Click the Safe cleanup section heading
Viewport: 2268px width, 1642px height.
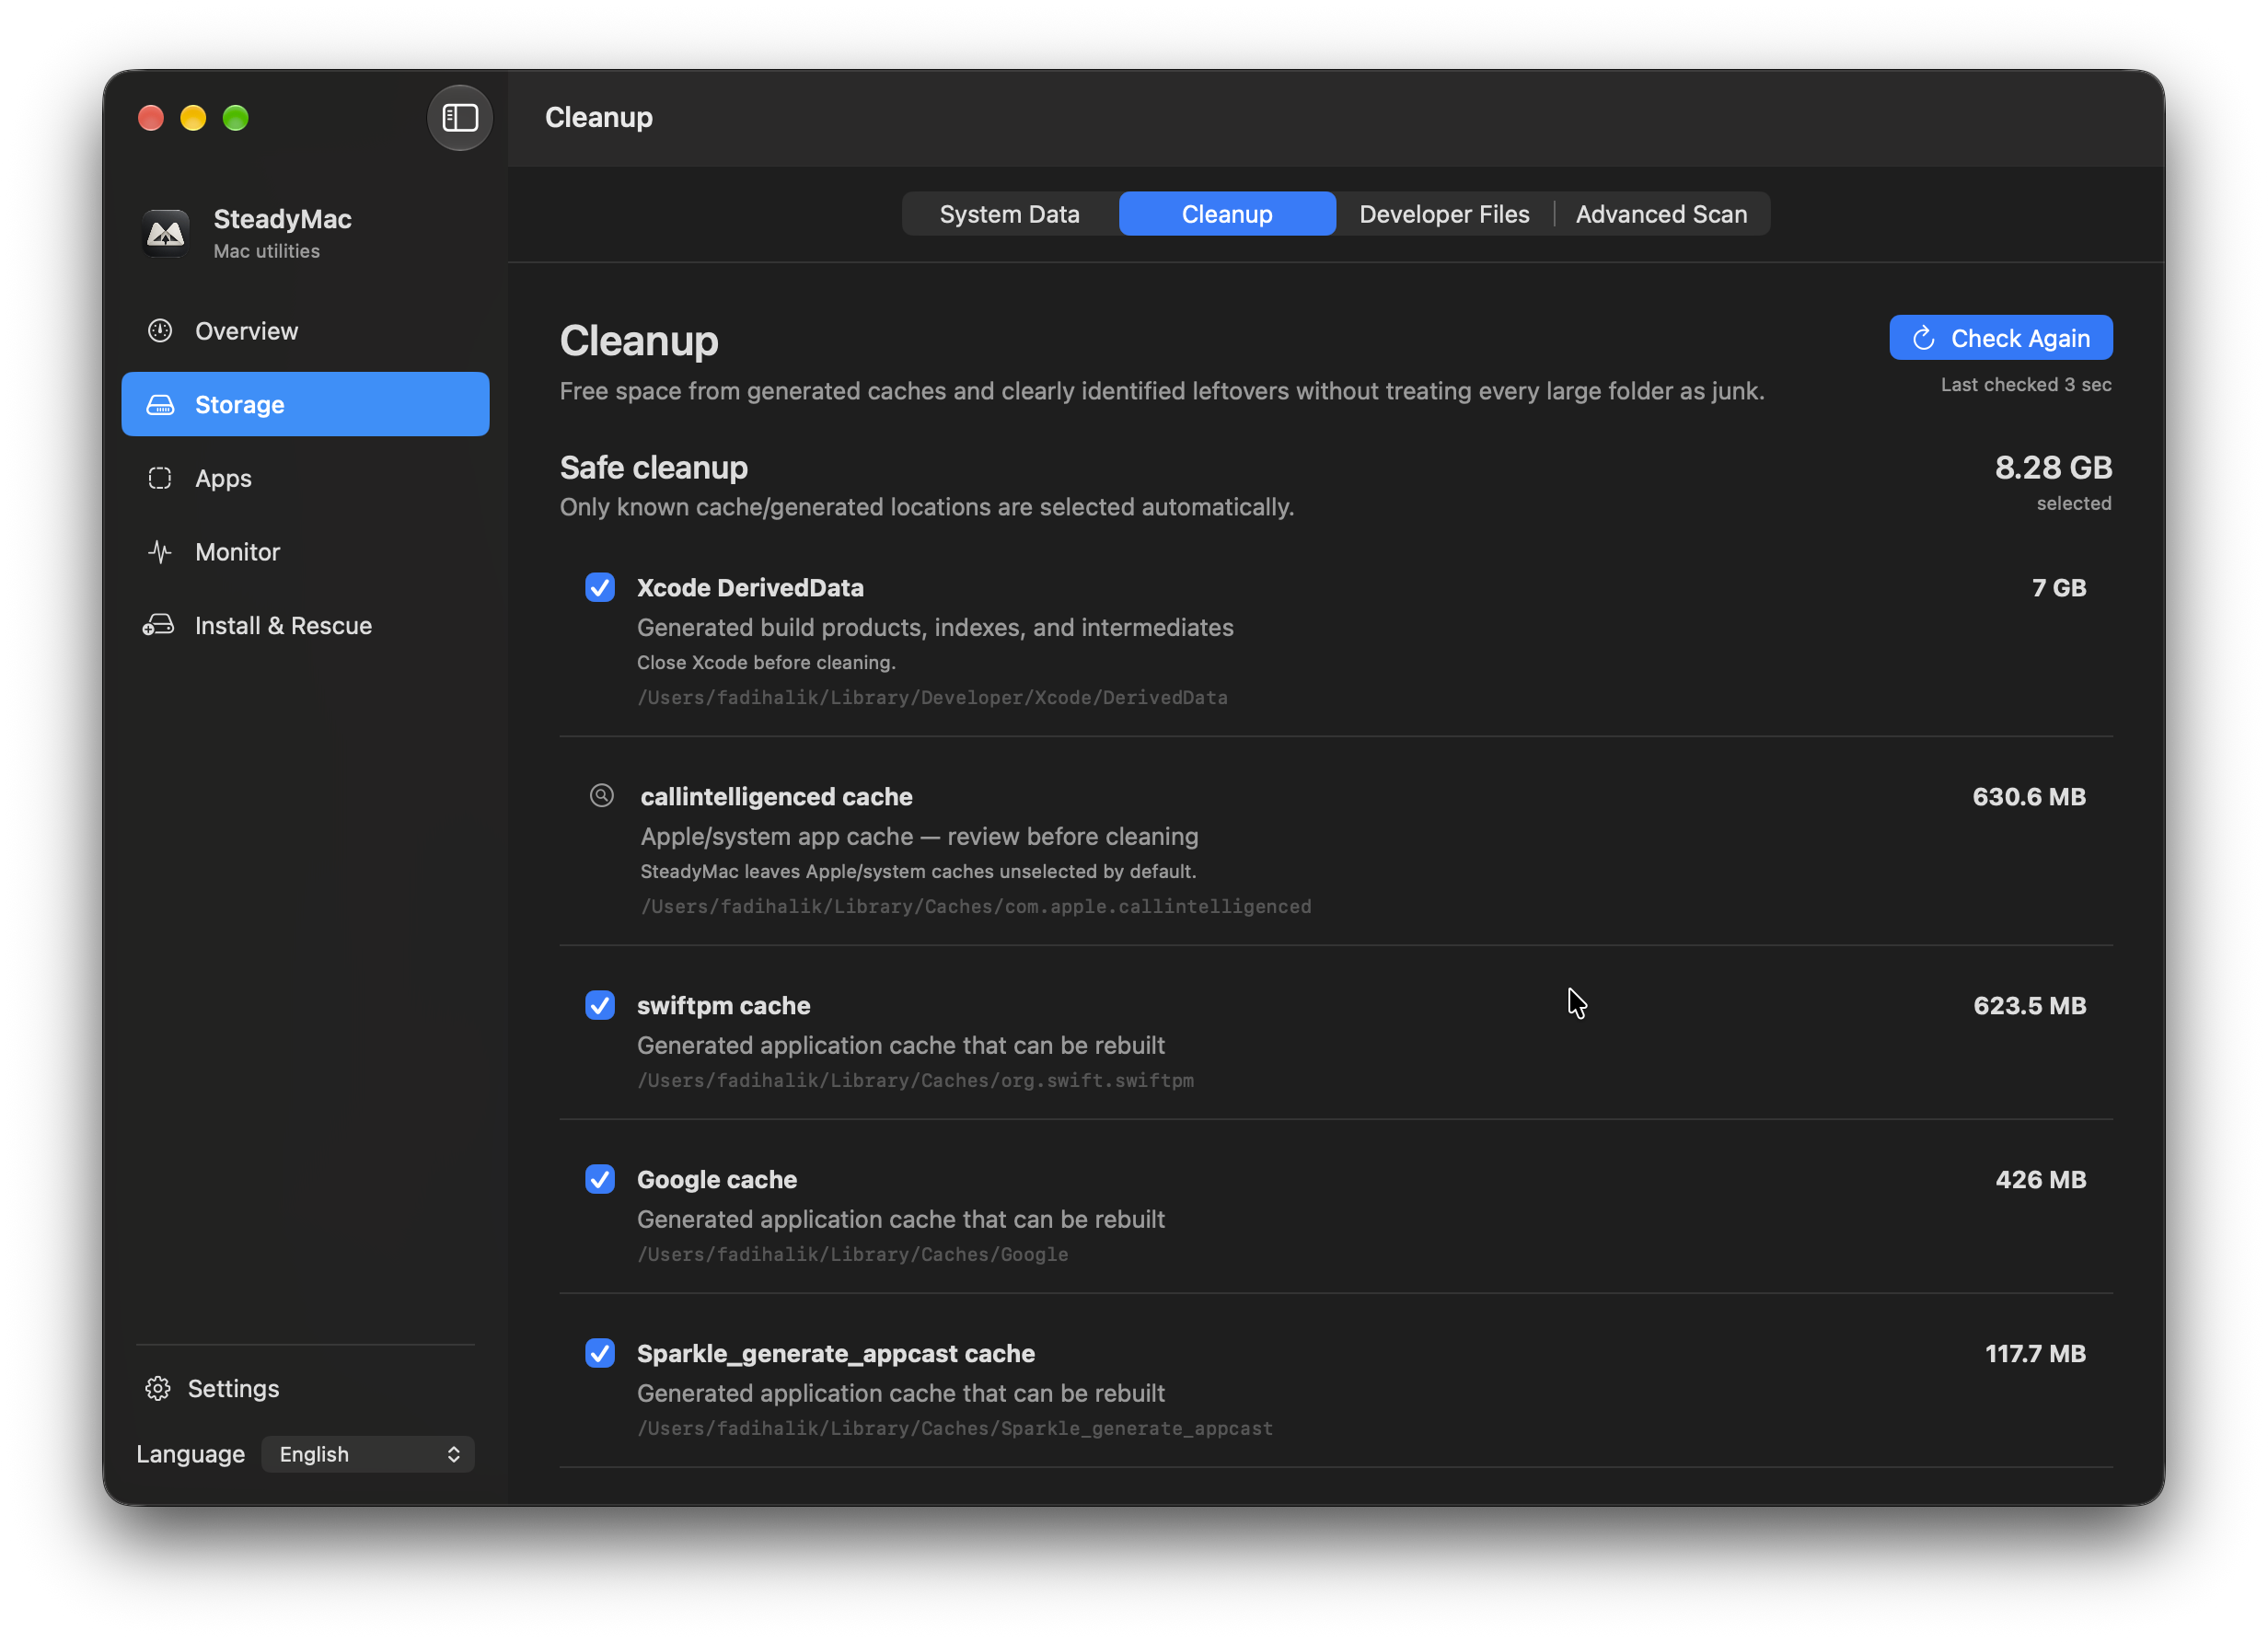(x=654, y=467)
